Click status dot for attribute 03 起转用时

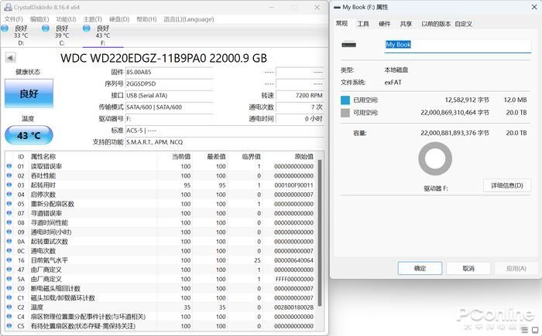coord(9,185)
